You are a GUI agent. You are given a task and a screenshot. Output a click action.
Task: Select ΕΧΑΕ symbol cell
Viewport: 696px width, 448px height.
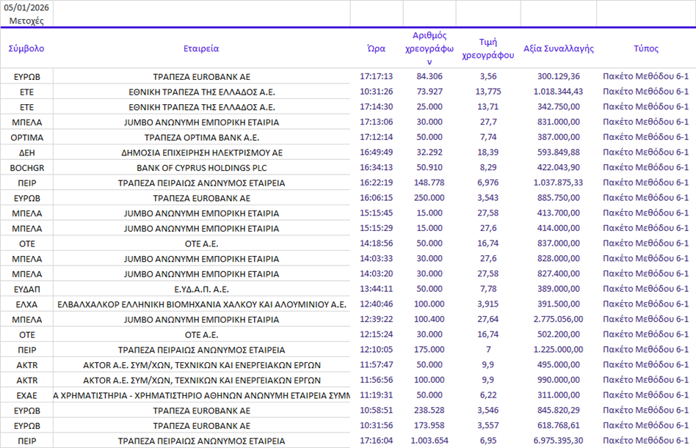pyautogui.click(x=26, y=395)
